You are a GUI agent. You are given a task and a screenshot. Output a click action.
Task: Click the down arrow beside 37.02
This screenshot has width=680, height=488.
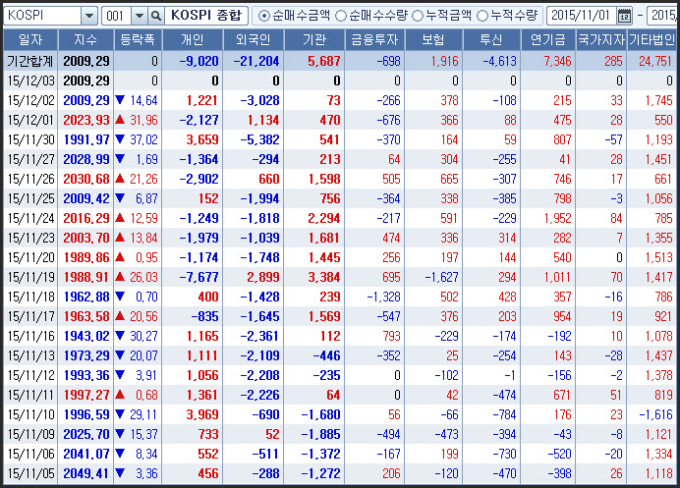[120, 139]
